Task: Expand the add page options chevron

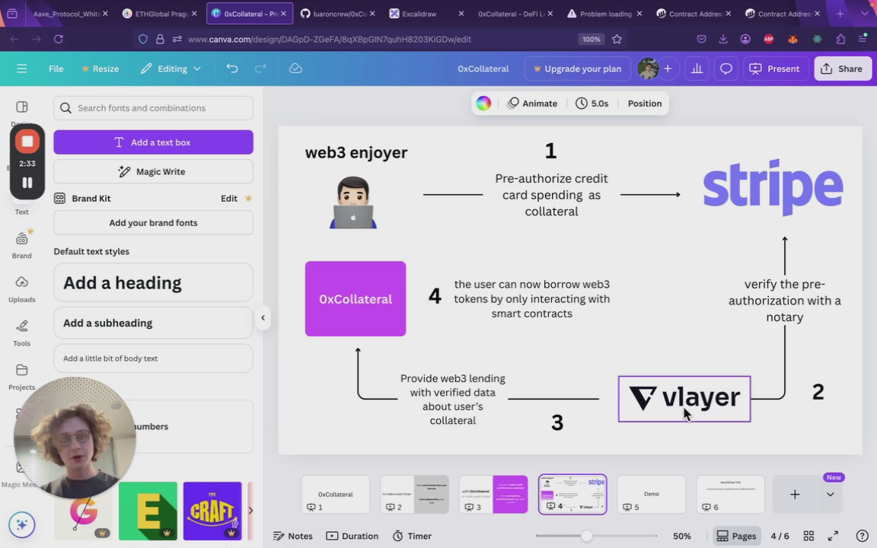Action: 830,494
